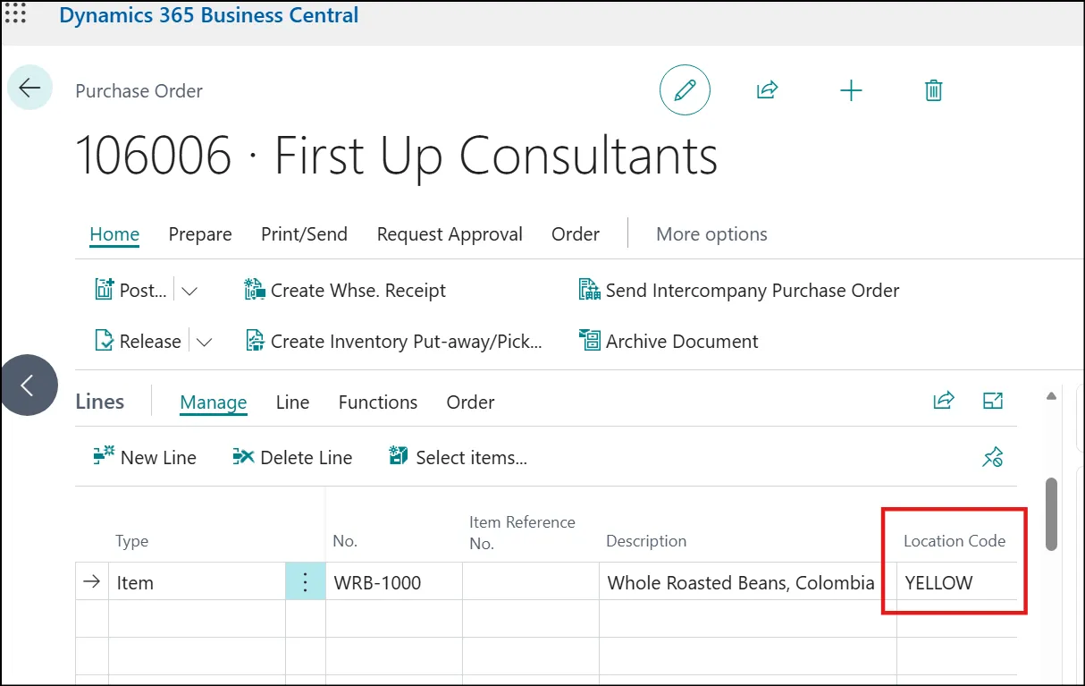Click the scrollbar up arrow

(x=1052, y=396)
